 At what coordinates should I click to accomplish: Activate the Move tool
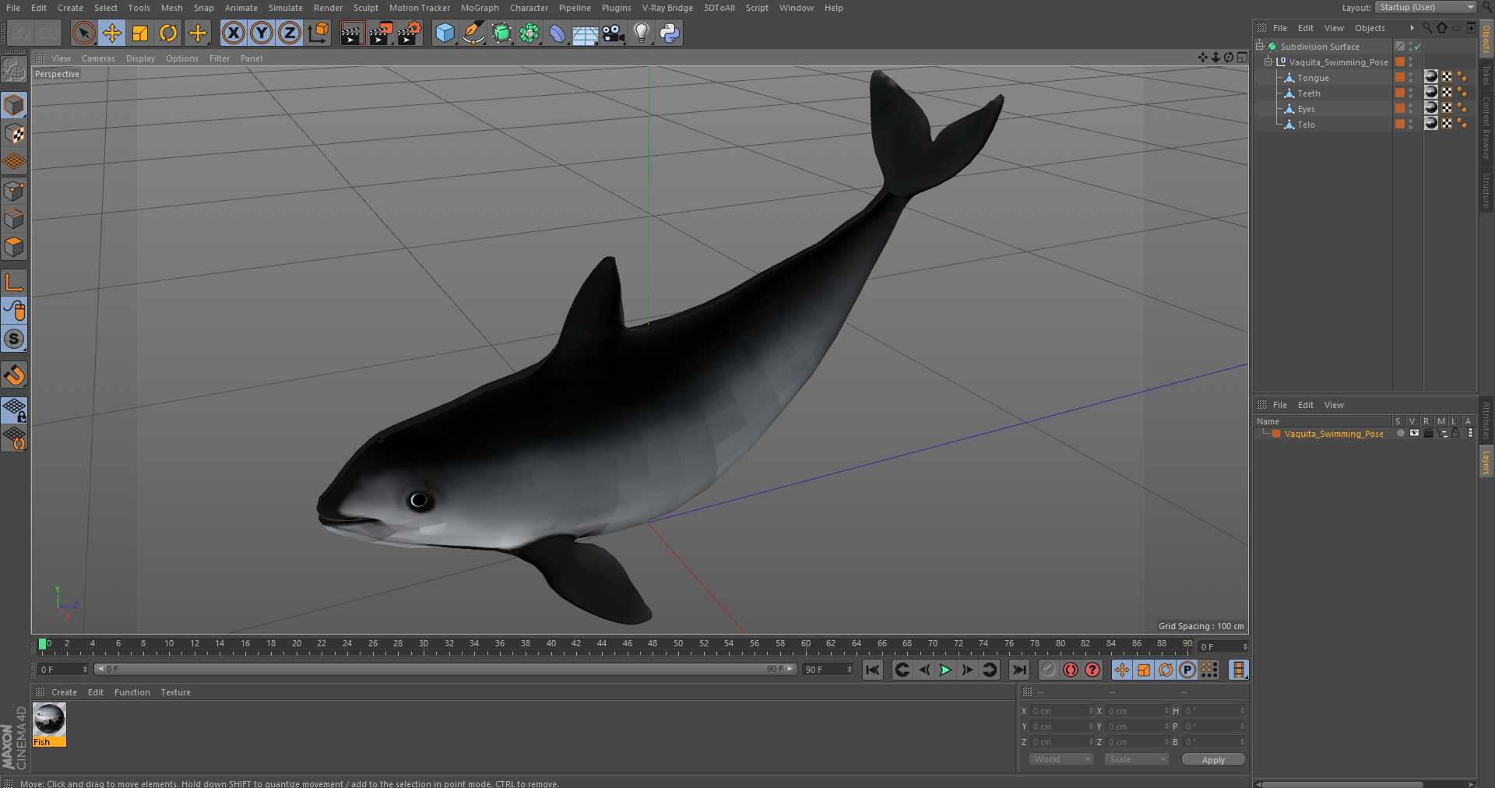point(112,33)
